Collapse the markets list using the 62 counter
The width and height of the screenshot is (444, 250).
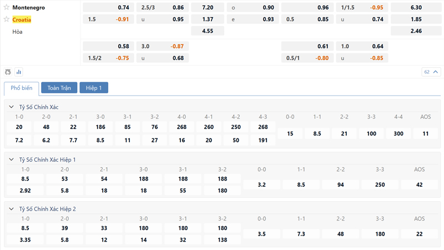pos(430,72)
